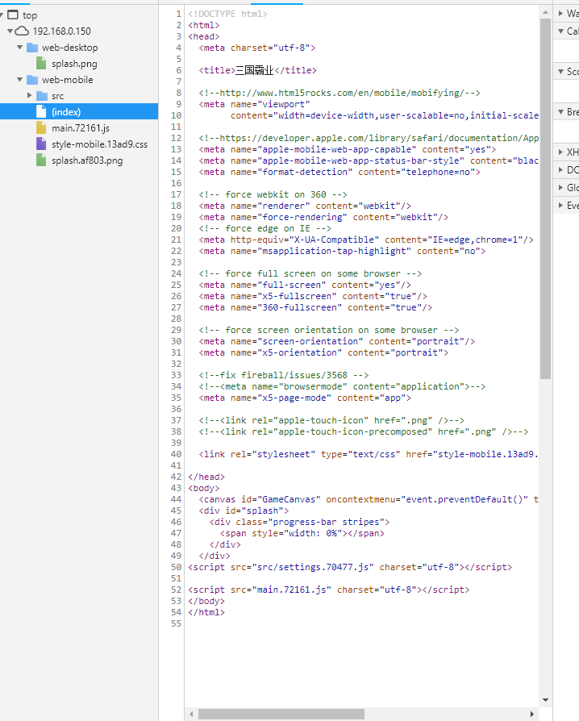Select splash.png under web-desktop
The height and width of the screenshot is (721, 579).
(x=74, y=64)
